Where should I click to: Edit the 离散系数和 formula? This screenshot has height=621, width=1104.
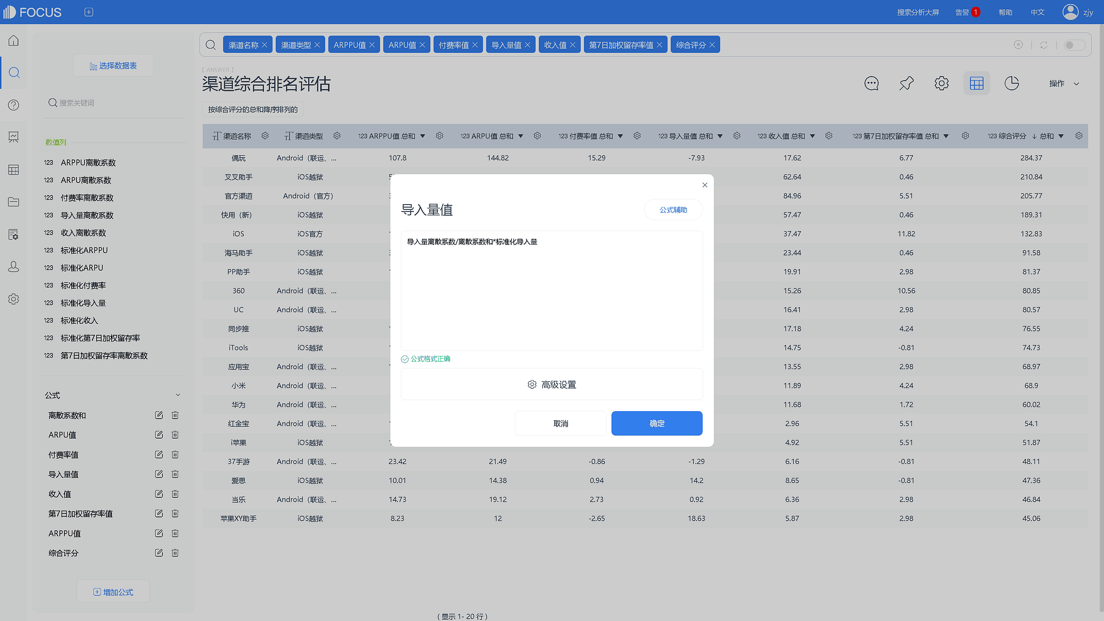(x=159, y=415)
